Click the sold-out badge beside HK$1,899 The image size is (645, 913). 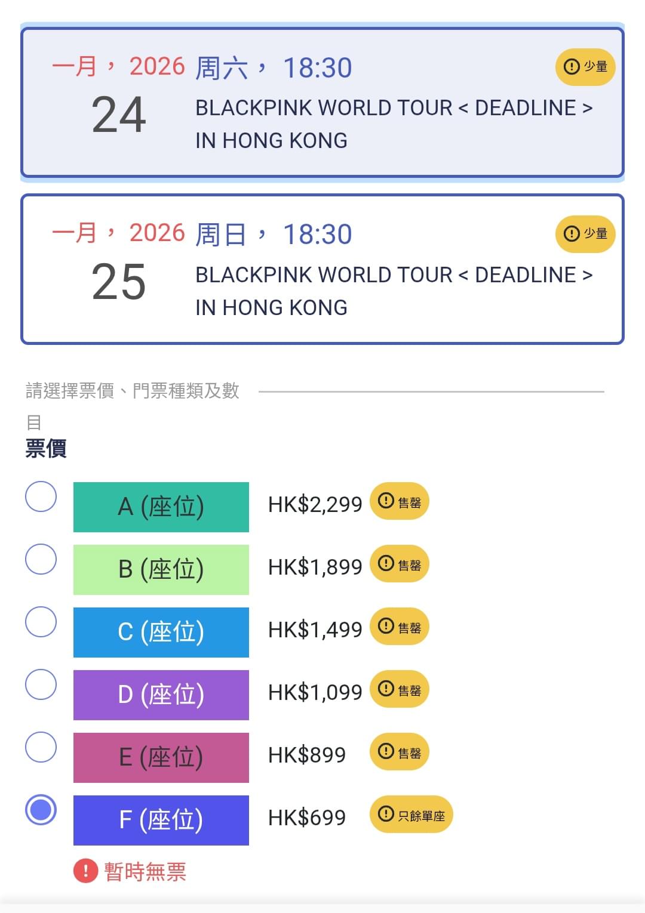click(x=400, y=564)
